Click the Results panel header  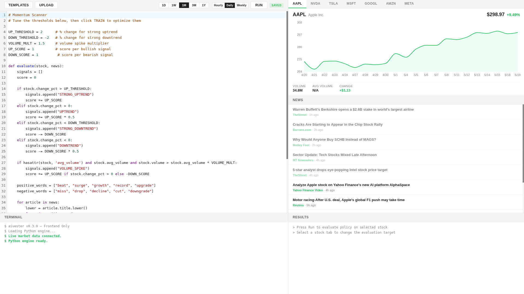pos(406,217)
